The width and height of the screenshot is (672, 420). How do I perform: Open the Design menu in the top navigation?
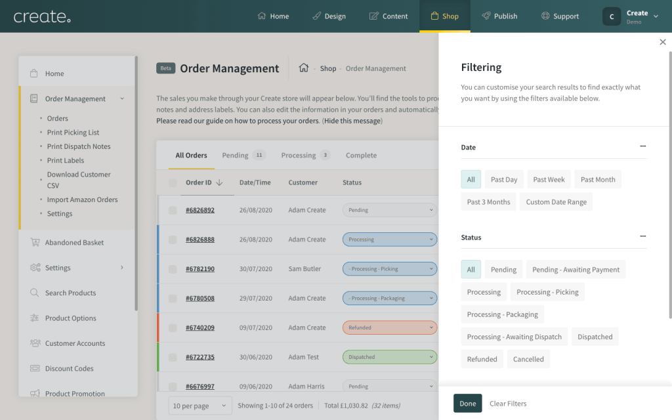pyautogui.click(x=329, y=16)
